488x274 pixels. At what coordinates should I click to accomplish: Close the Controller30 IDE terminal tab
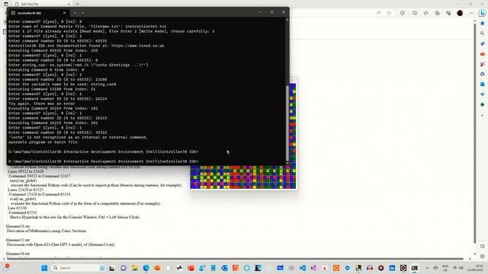64,13
